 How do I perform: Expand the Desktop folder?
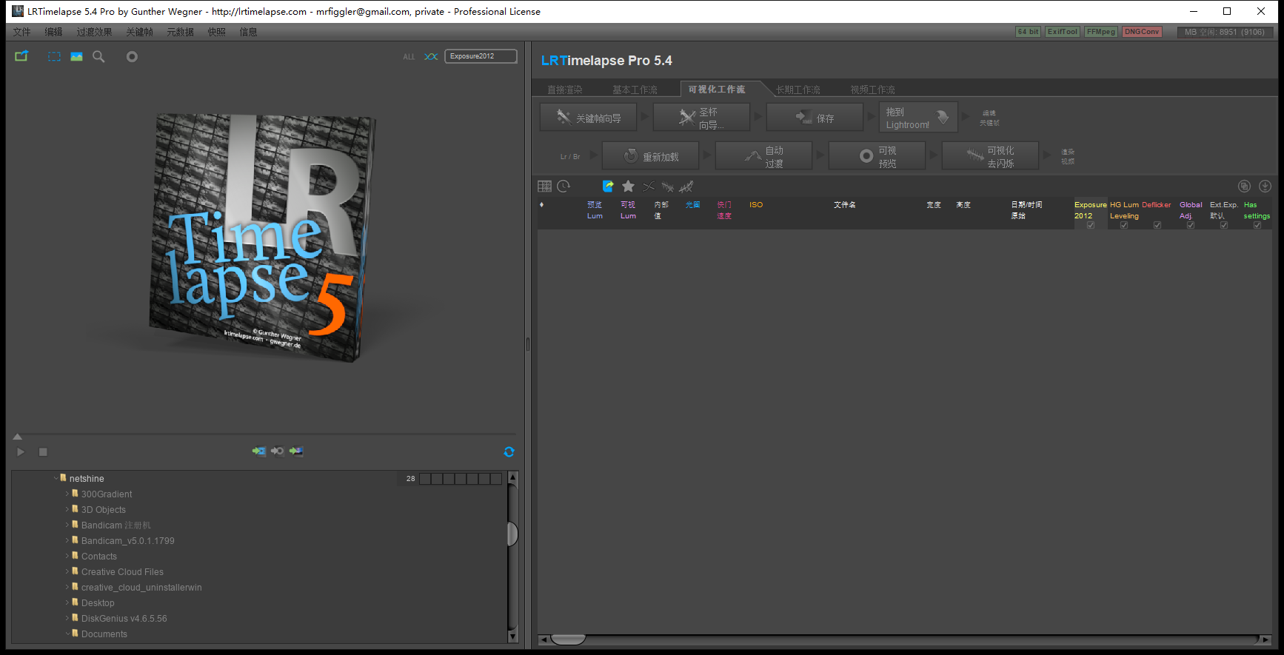click(67, 602)
